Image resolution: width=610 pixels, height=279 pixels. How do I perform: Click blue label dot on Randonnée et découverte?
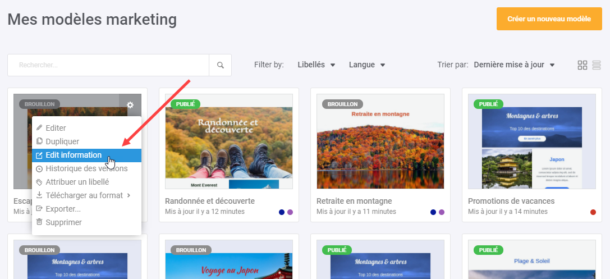pos(282,212)
